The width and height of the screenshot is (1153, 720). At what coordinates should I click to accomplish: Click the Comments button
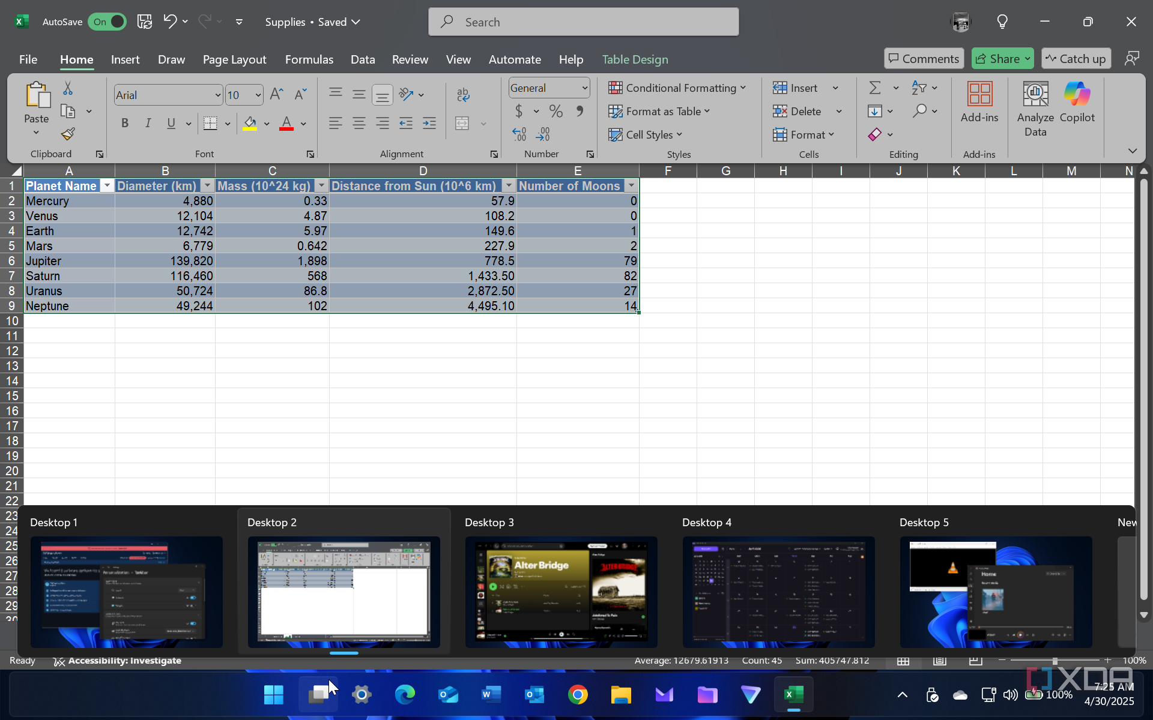click(924, 59)
